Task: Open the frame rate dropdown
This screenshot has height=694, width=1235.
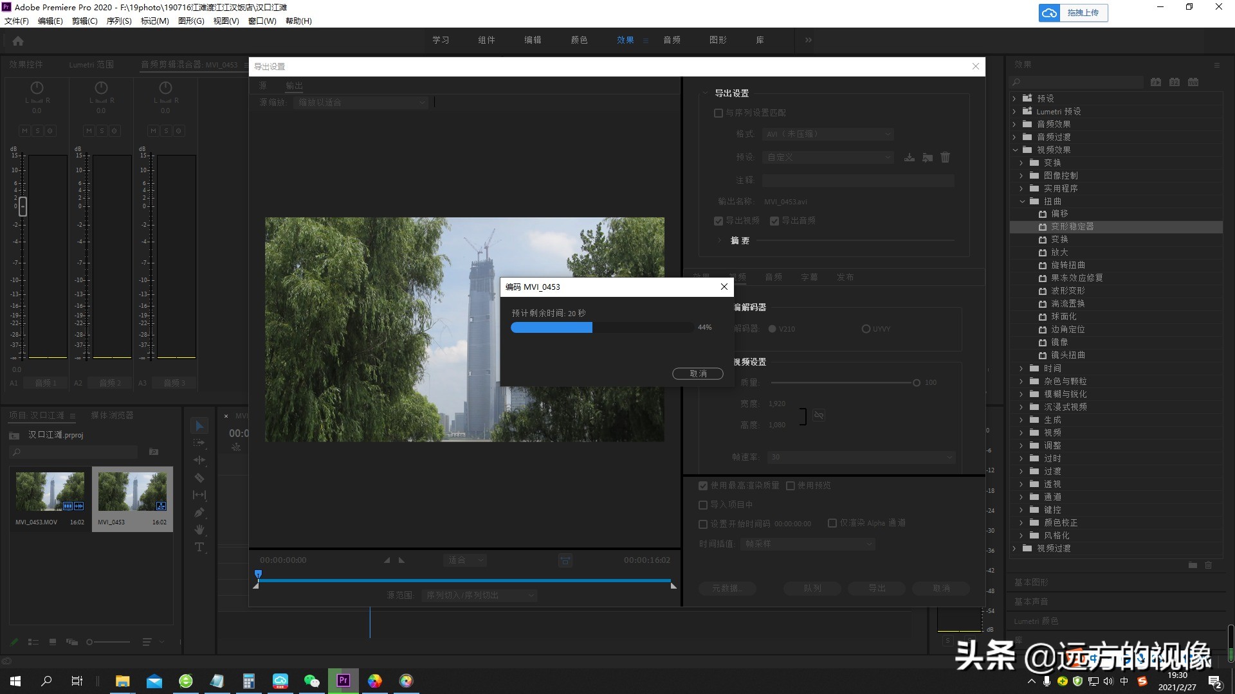Action: coord(862,458)
